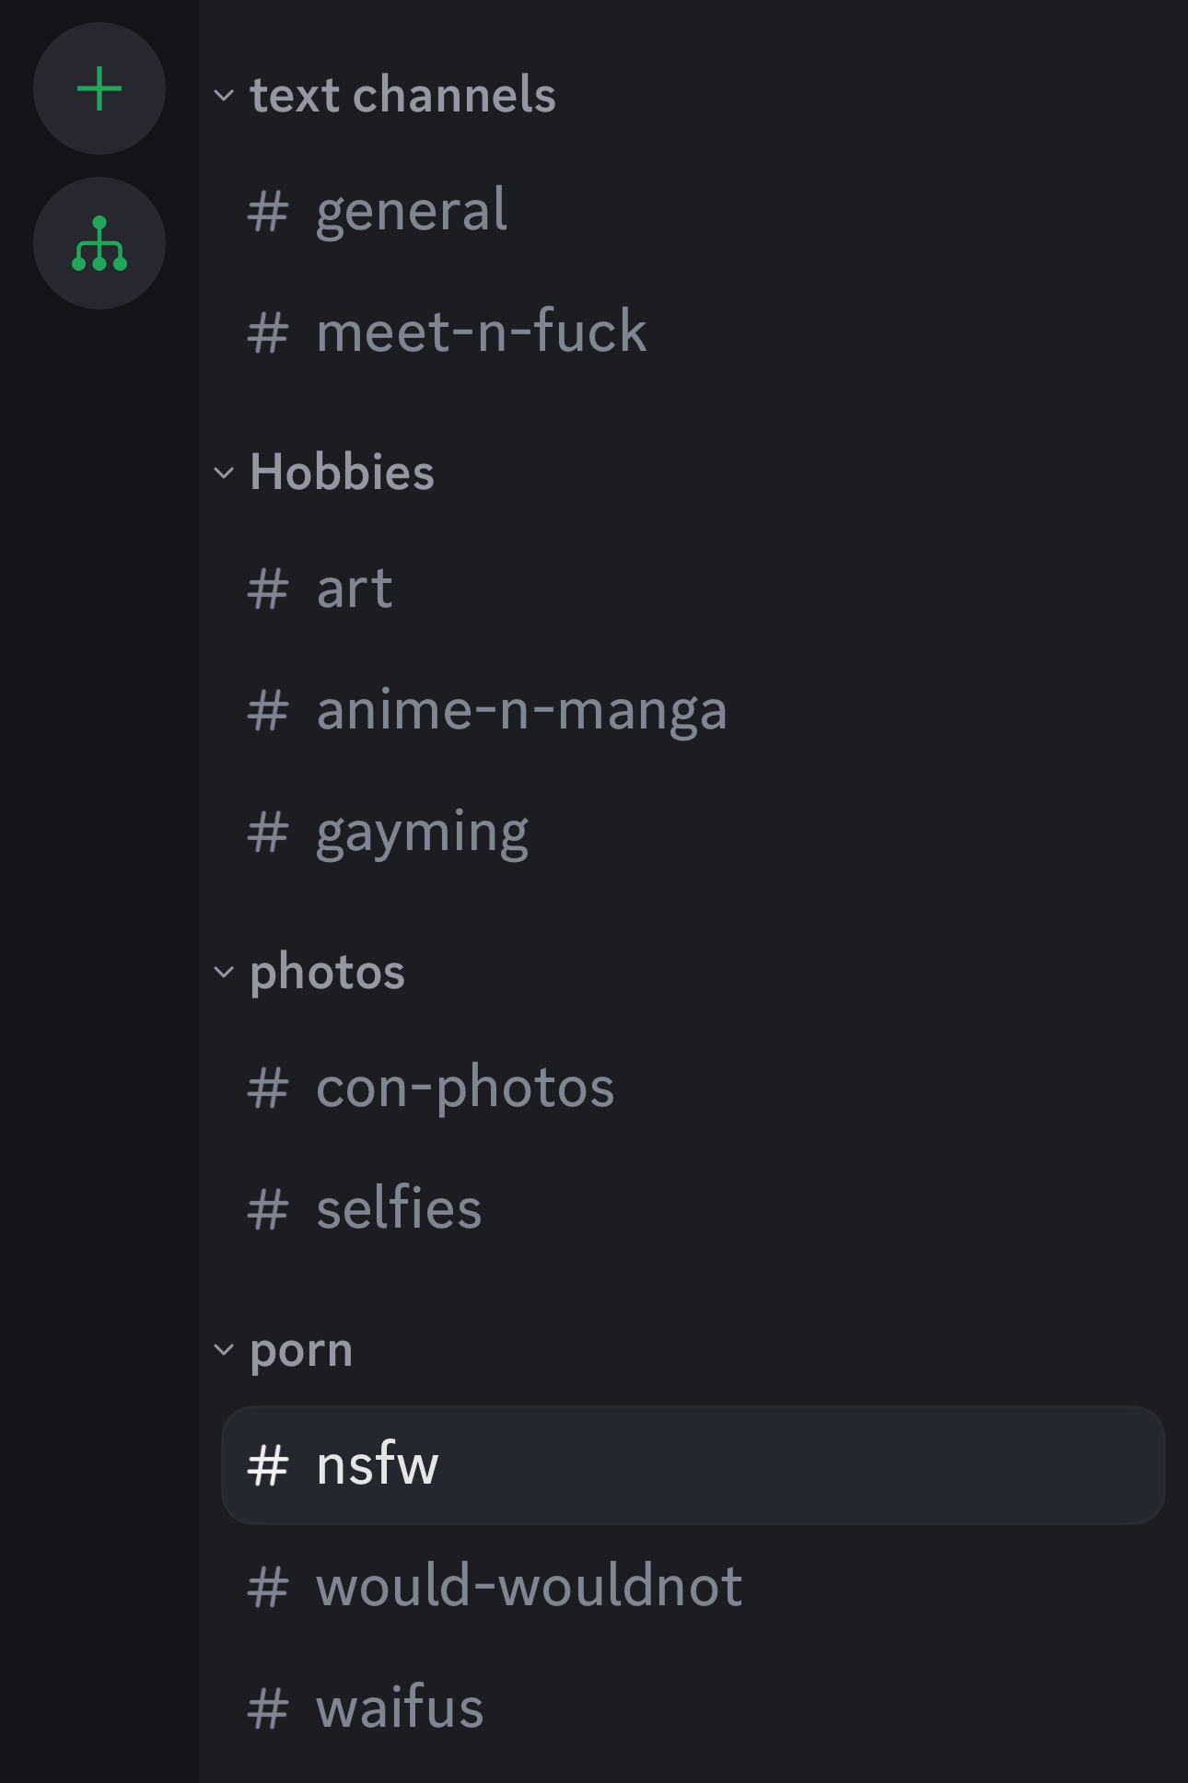Click the hash icon beside art

pyautogui.click(x=268, y=589)
